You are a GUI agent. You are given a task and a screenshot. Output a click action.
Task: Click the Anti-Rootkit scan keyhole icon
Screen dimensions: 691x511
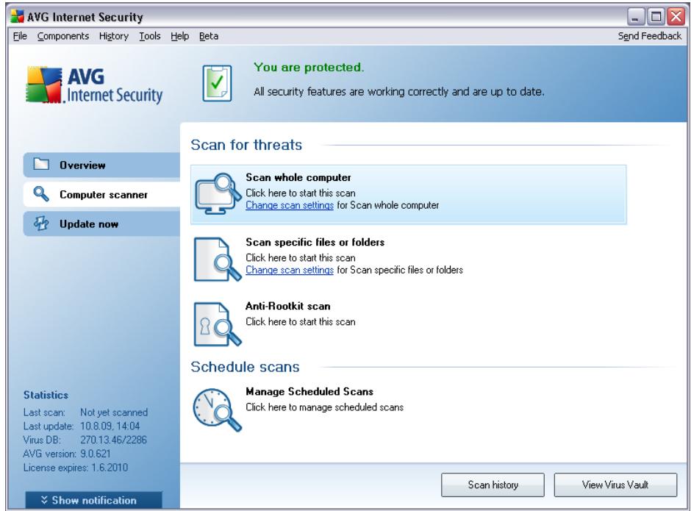pyautogui.click(x=218, y=324)
